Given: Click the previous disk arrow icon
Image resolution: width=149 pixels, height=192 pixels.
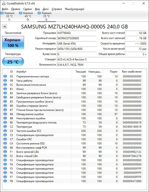Looking at the screenshot, I should coord(5,26).
